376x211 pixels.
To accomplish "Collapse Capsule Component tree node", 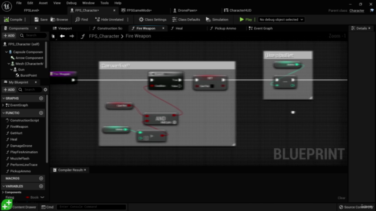I will tap(6, 52).
